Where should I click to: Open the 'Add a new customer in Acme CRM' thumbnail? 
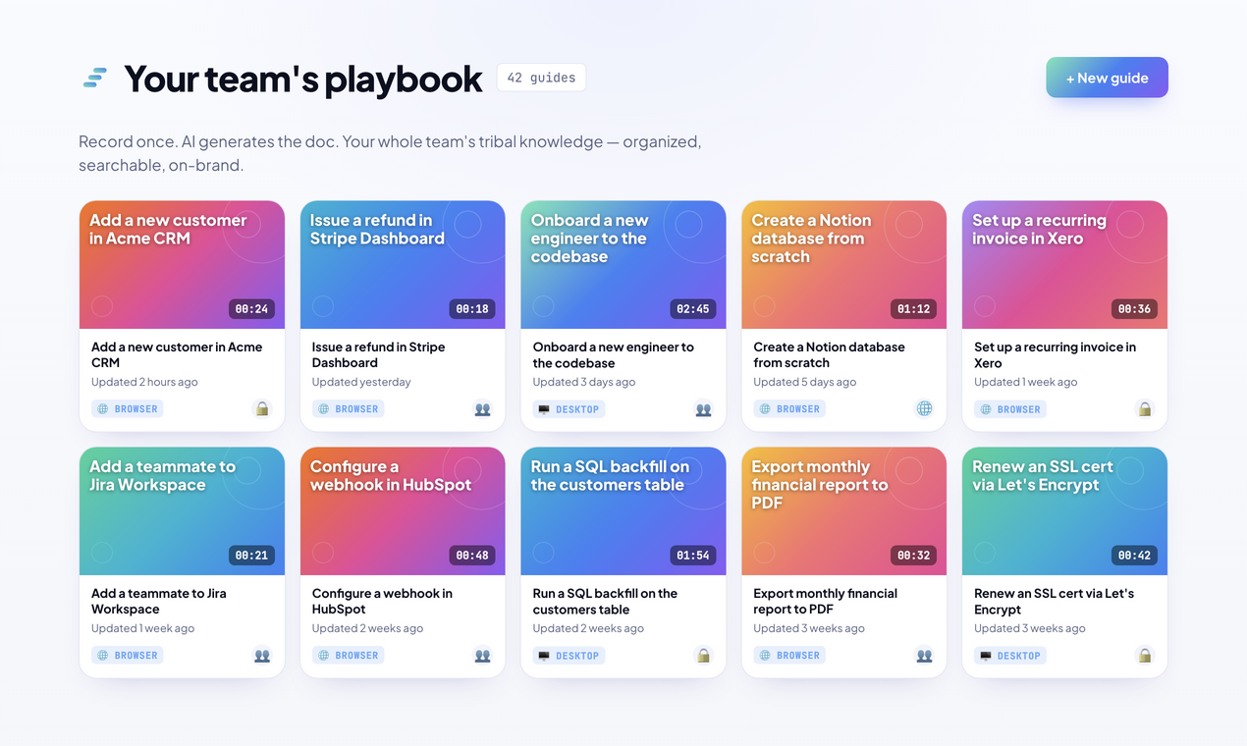(x=182, y=265)
